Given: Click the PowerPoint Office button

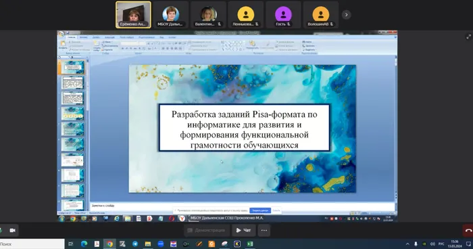Looking at the screenshot, I should point(61,34).
